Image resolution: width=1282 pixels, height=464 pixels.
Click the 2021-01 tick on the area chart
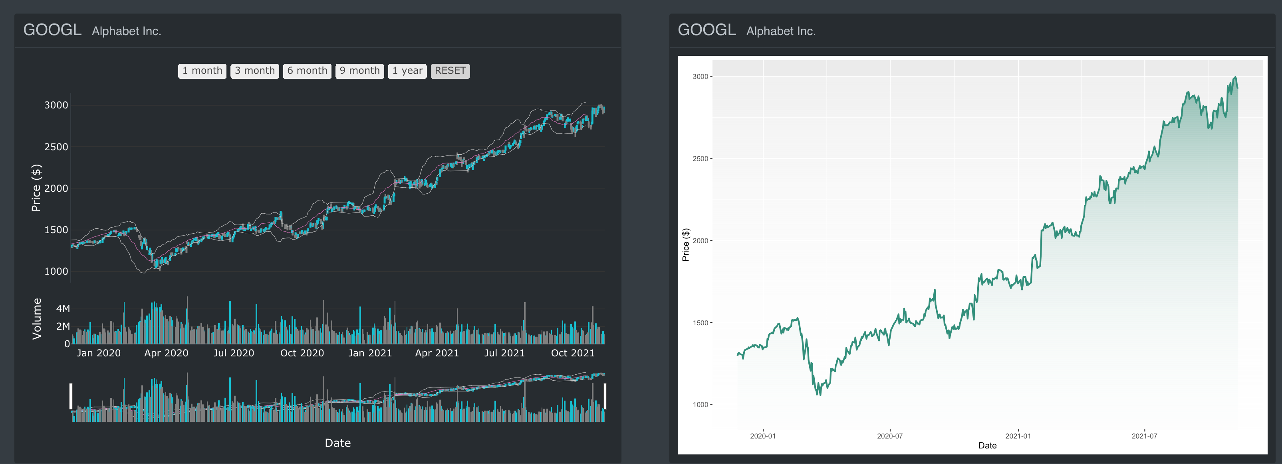pyautogui.click(x=1018, y=436)
